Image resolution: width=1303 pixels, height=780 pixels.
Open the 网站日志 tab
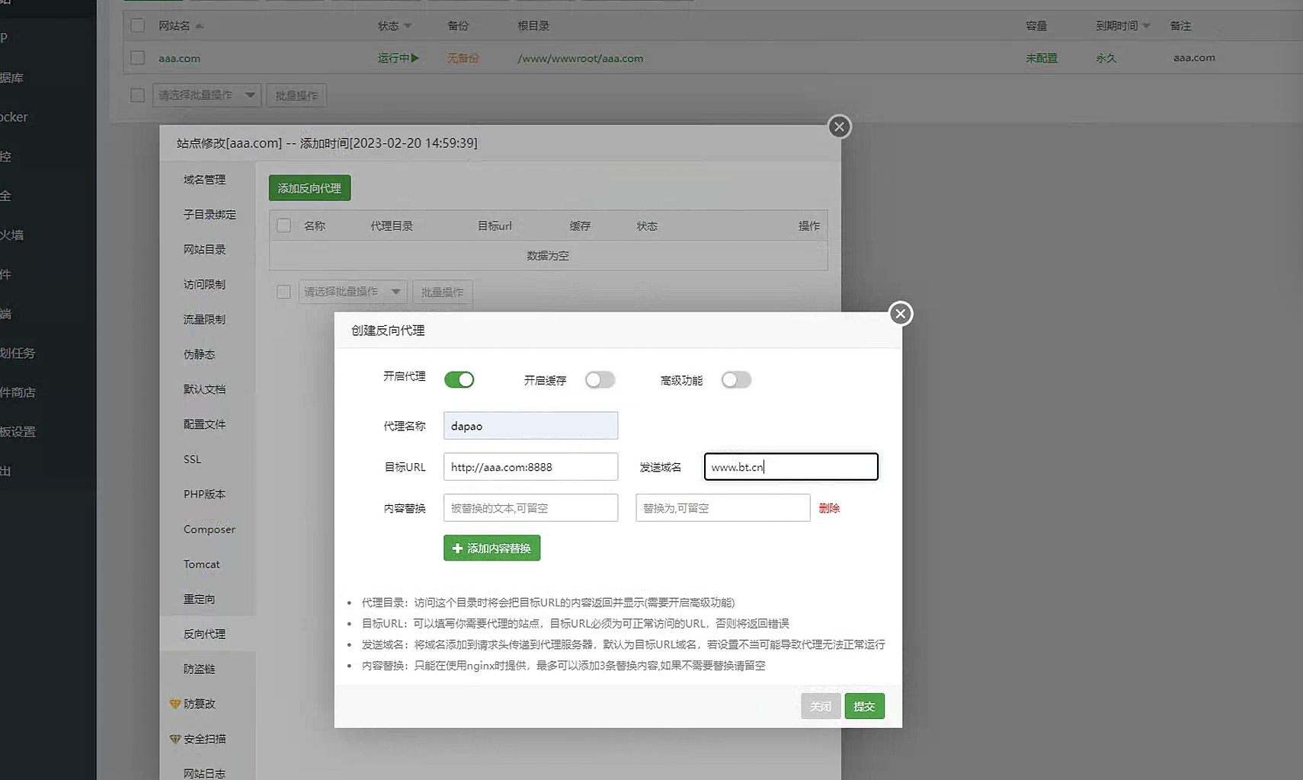tap(204, 773)
